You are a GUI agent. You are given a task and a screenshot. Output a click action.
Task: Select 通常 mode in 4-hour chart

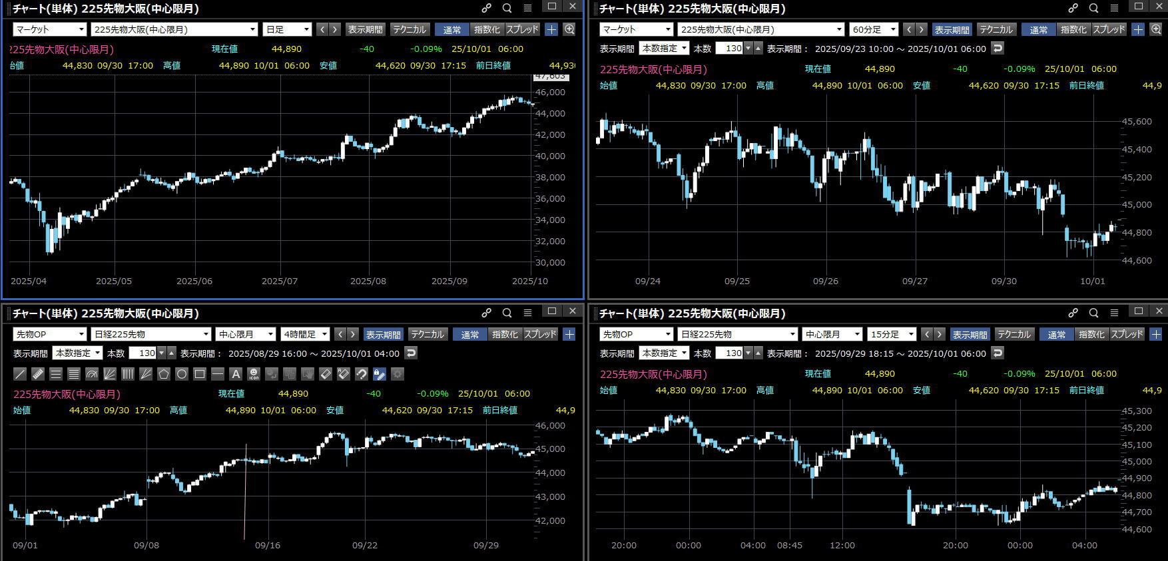click(x=470, y=334)
